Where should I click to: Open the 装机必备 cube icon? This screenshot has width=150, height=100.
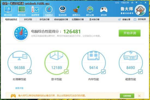pyautogui.click(x=90, y=11)
